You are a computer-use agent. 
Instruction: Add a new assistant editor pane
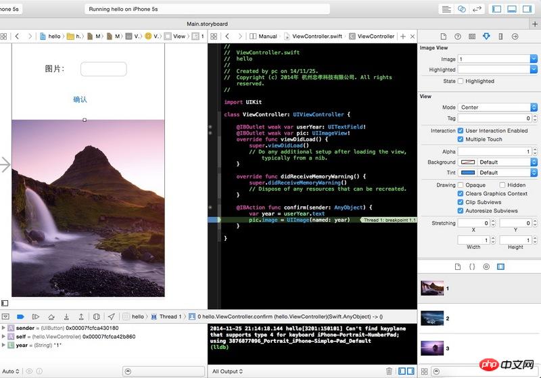click(x=402, y=37)
